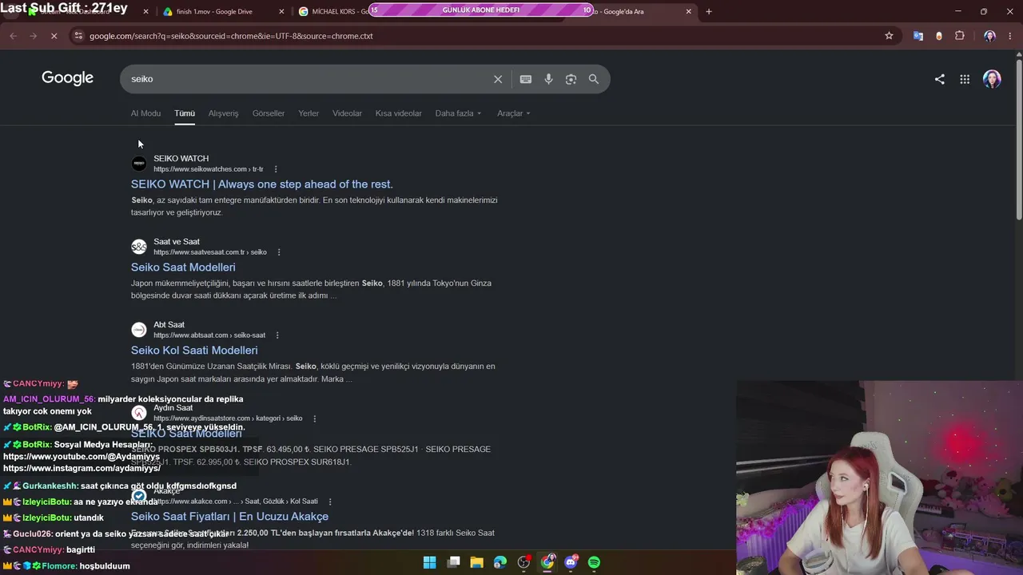
Task: Switch to the AI Modu tab
Action: pyautogui.click(x=145, y=113)
